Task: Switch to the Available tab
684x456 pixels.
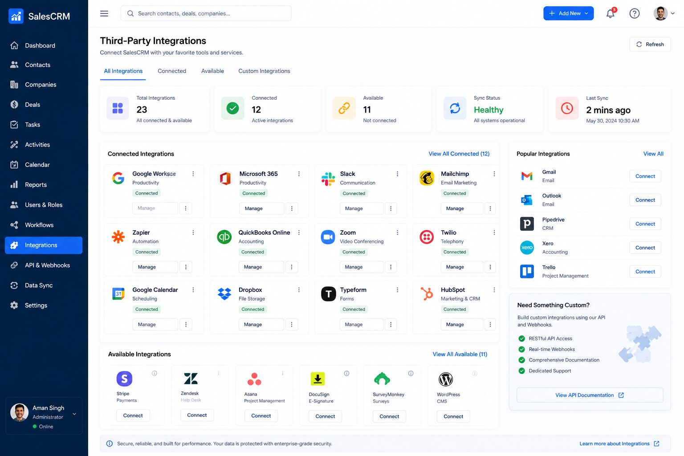Action: (212, 71)
